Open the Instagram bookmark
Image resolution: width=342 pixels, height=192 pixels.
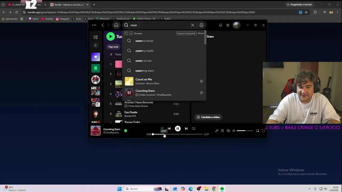(x=63, y=19)
